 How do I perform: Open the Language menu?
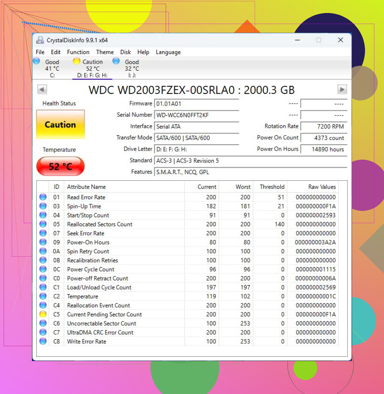(168, 52)
